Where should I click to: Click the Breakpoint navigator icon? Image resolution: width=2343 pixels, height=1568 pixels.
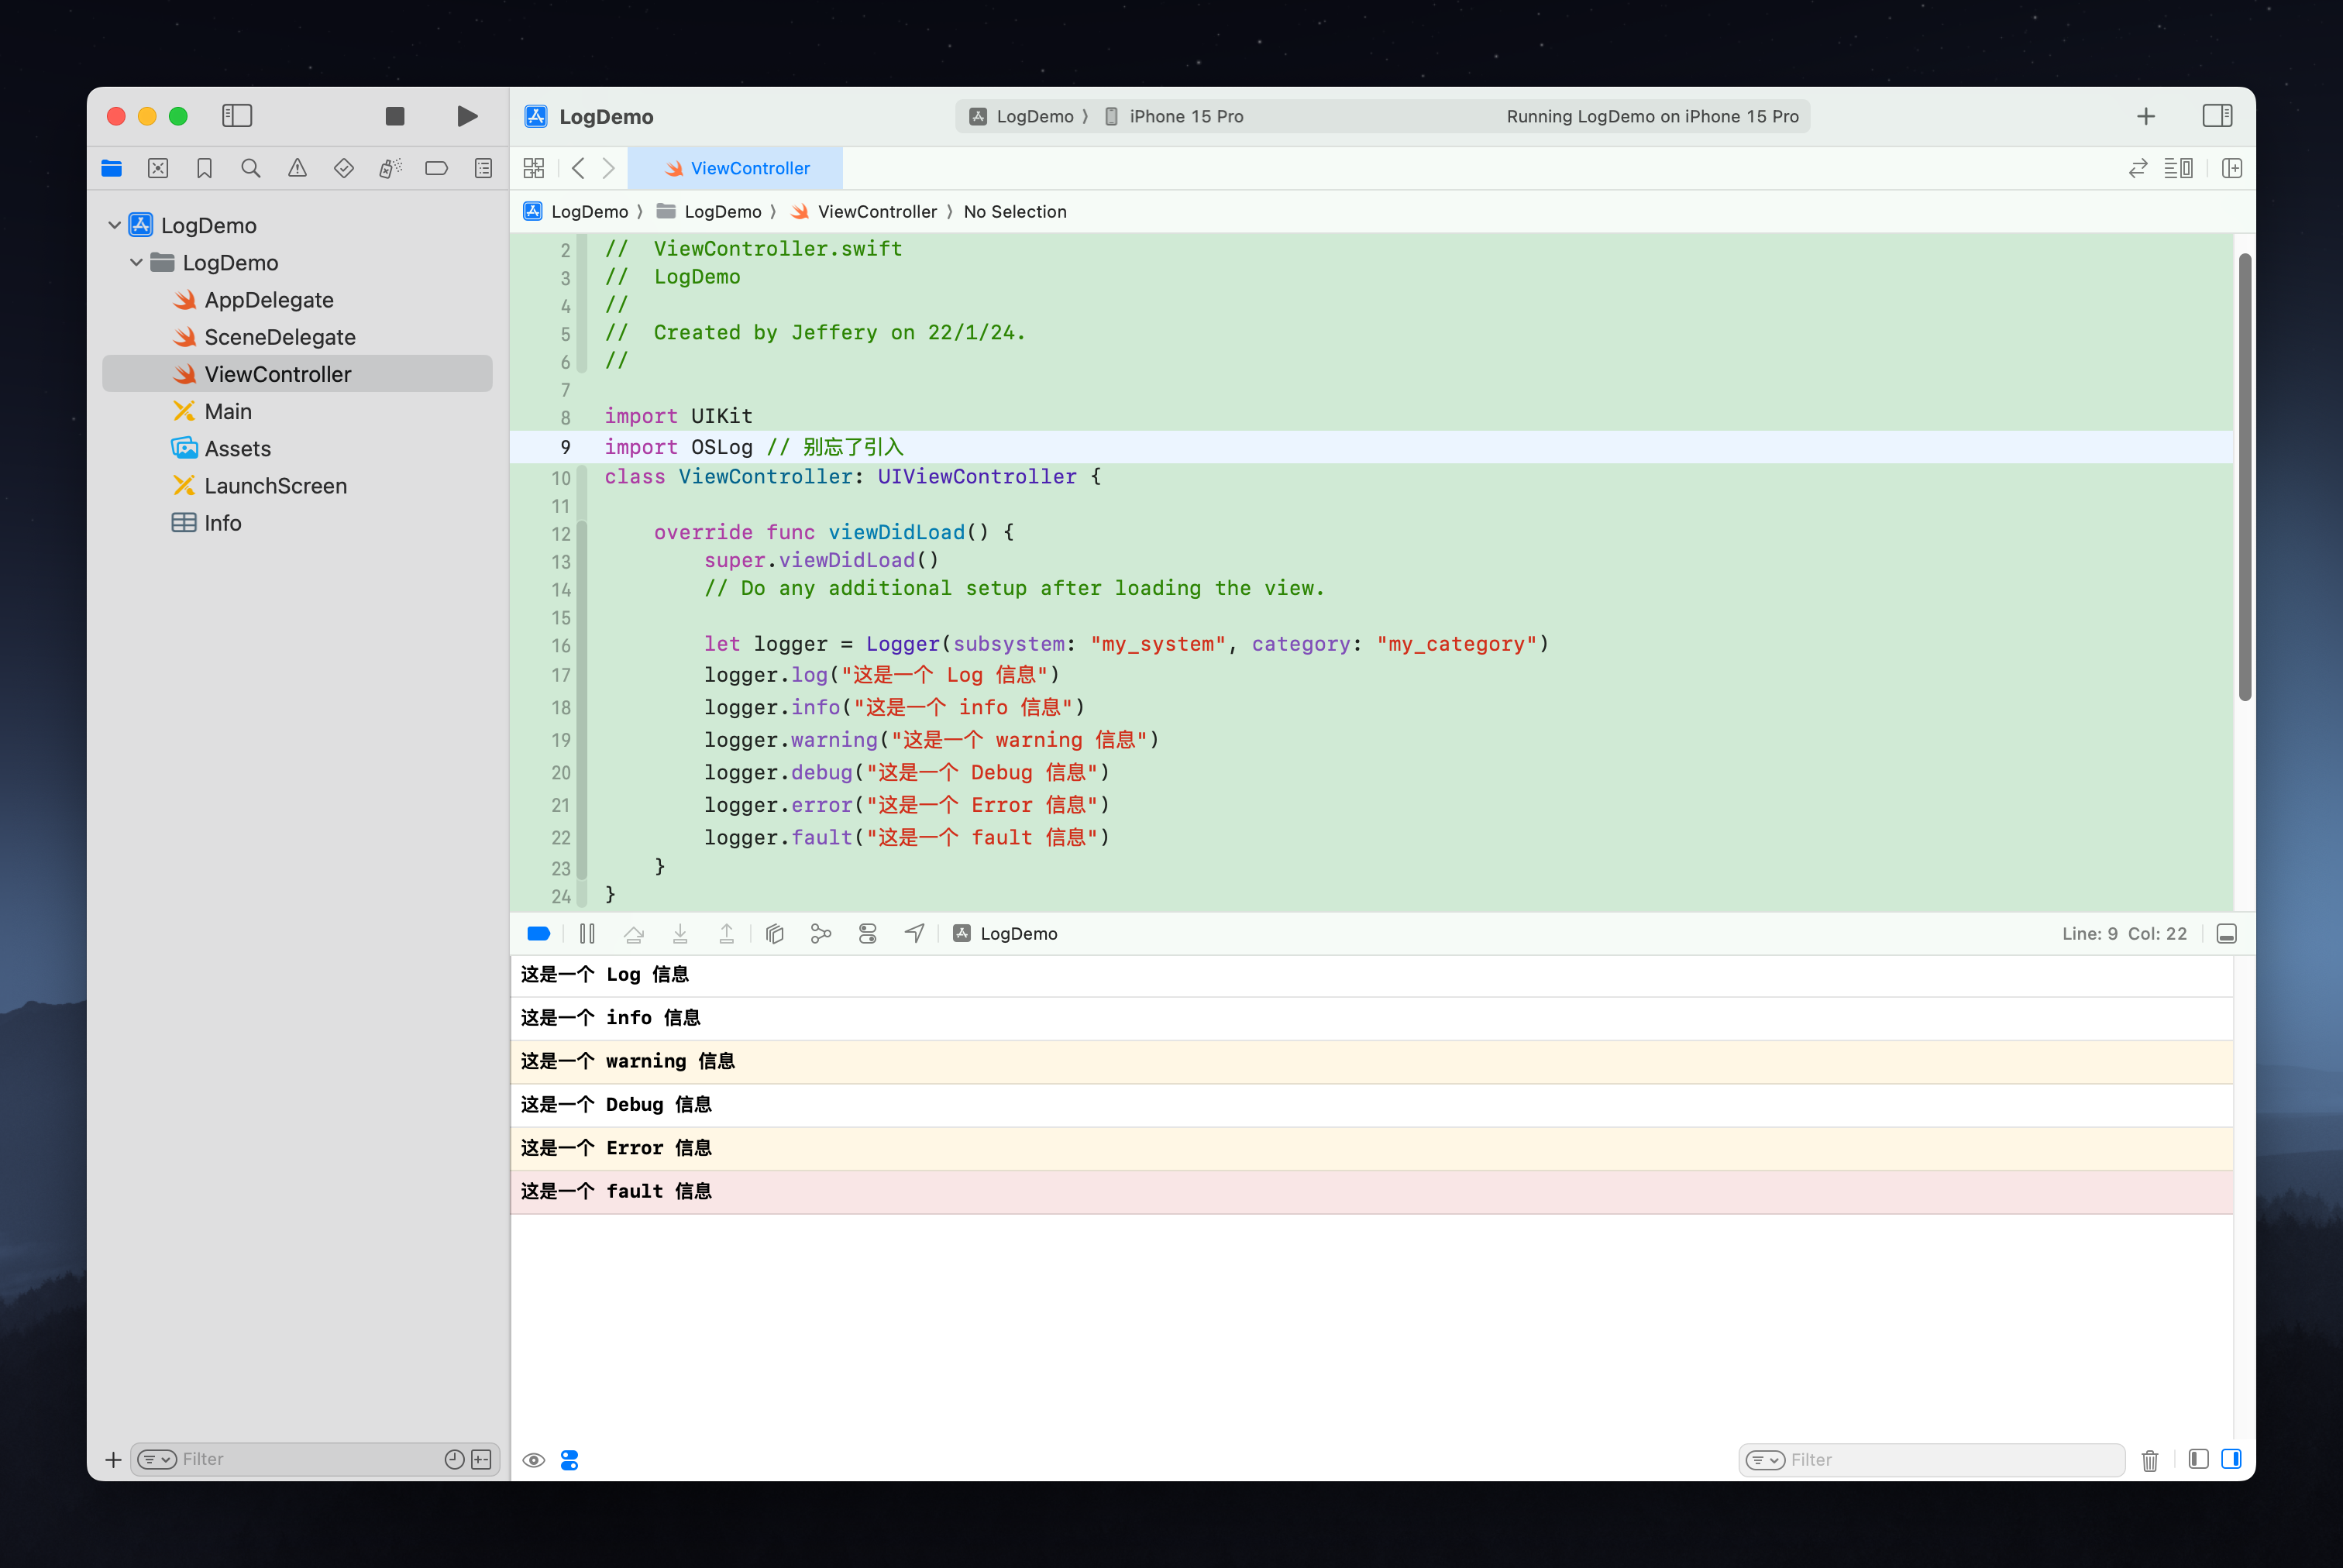click(x=436, y=168)
